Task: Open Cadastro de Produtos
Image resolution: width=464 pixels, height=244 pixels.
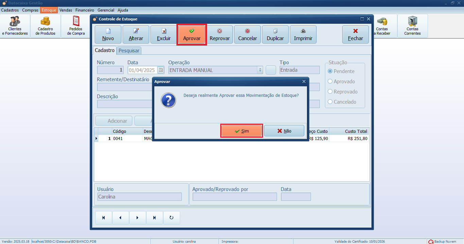Action: (45, 26)
